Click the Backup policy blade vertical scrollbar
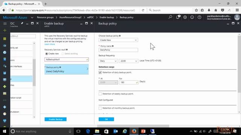 pyautogui.click(x=239, y=64)
